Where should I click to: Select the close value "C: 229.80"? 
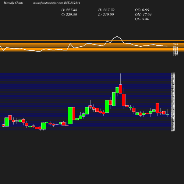click(x=69, y=15)
